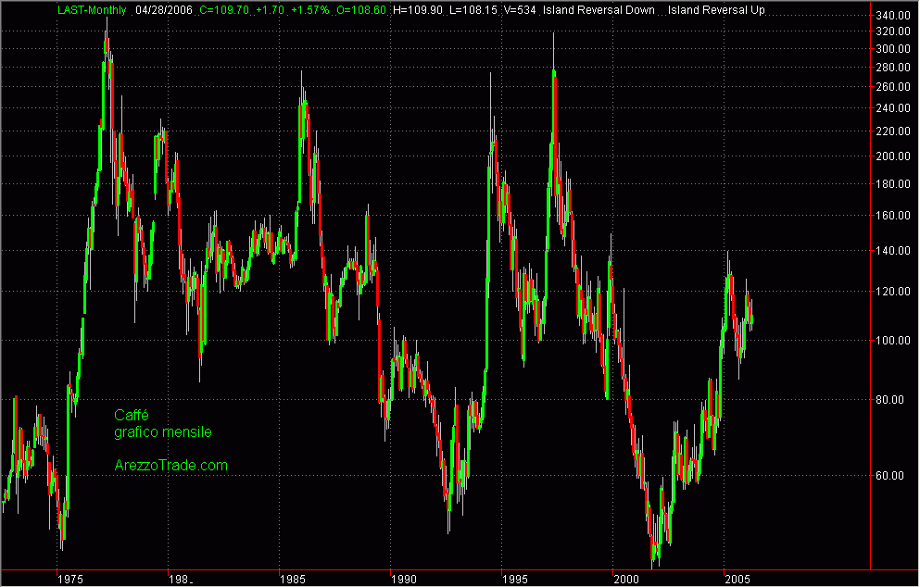This screenshot has width=920, height=587.
Task: Click the 04/28/2006 date in the header
Action: coord(164,10)
